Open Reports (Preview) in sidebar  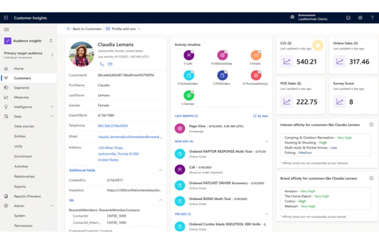point(28,196)
